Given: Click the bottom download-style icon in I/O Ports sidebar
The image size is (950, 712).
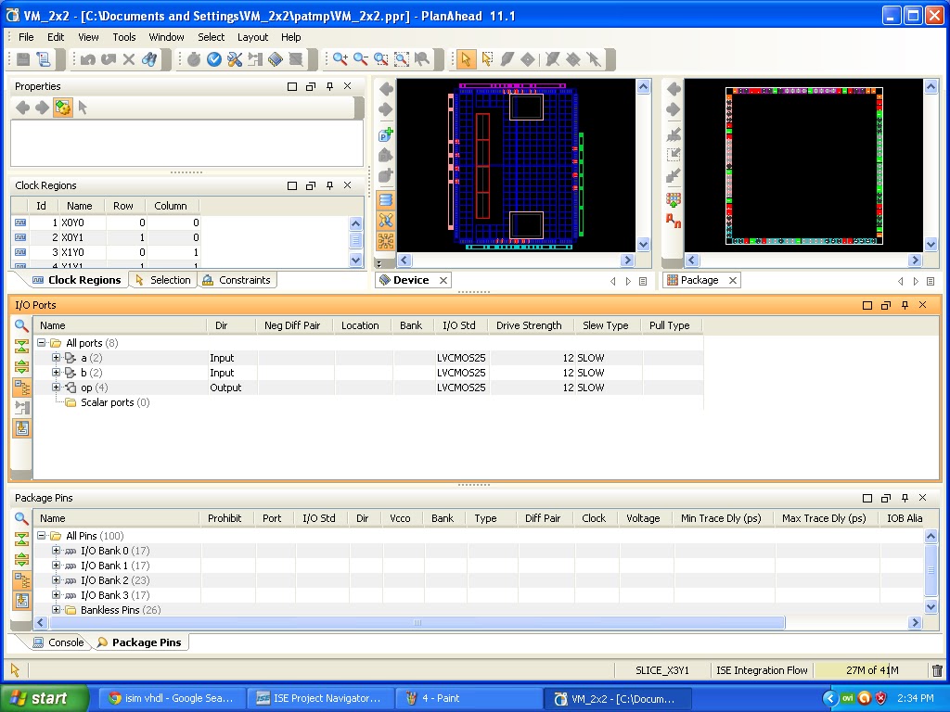Looking at the screenshot, I should (x=22, y=428).
